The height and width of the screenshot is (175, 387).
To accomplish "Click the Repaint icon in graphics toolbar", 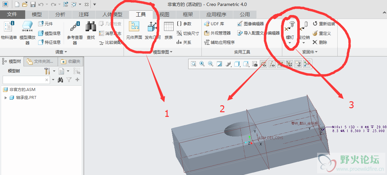I will click(219, 64).
